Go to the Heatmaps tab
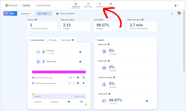 coord(100,5)
